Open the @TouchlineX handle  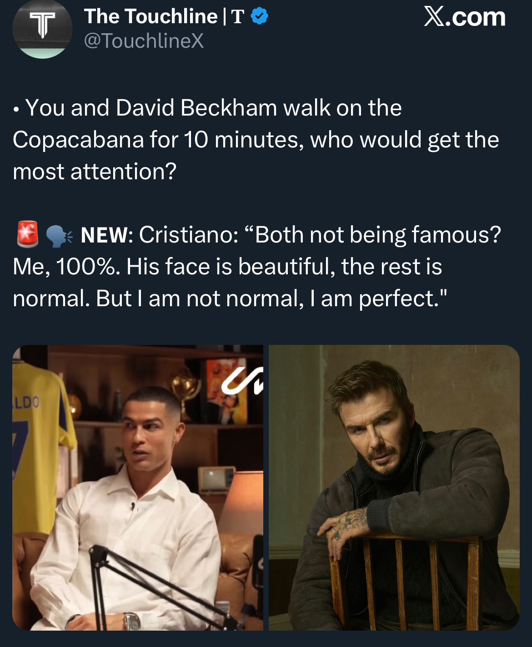[x=144, y=41]
